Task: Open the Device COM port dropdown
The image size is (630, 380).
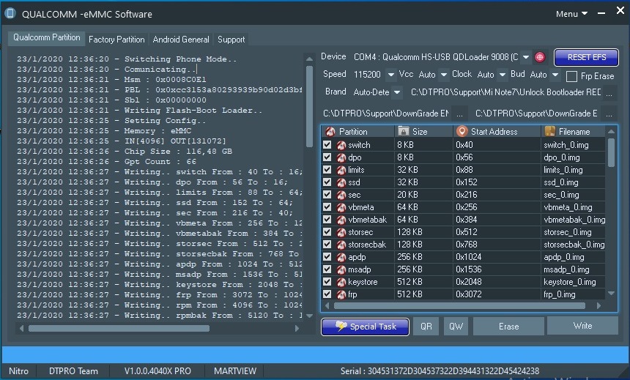Action: 525,57
